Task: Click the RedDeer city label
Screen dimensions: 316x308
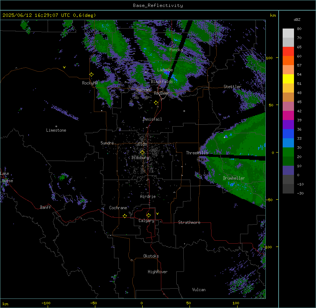Action: [x=162, y=93]
